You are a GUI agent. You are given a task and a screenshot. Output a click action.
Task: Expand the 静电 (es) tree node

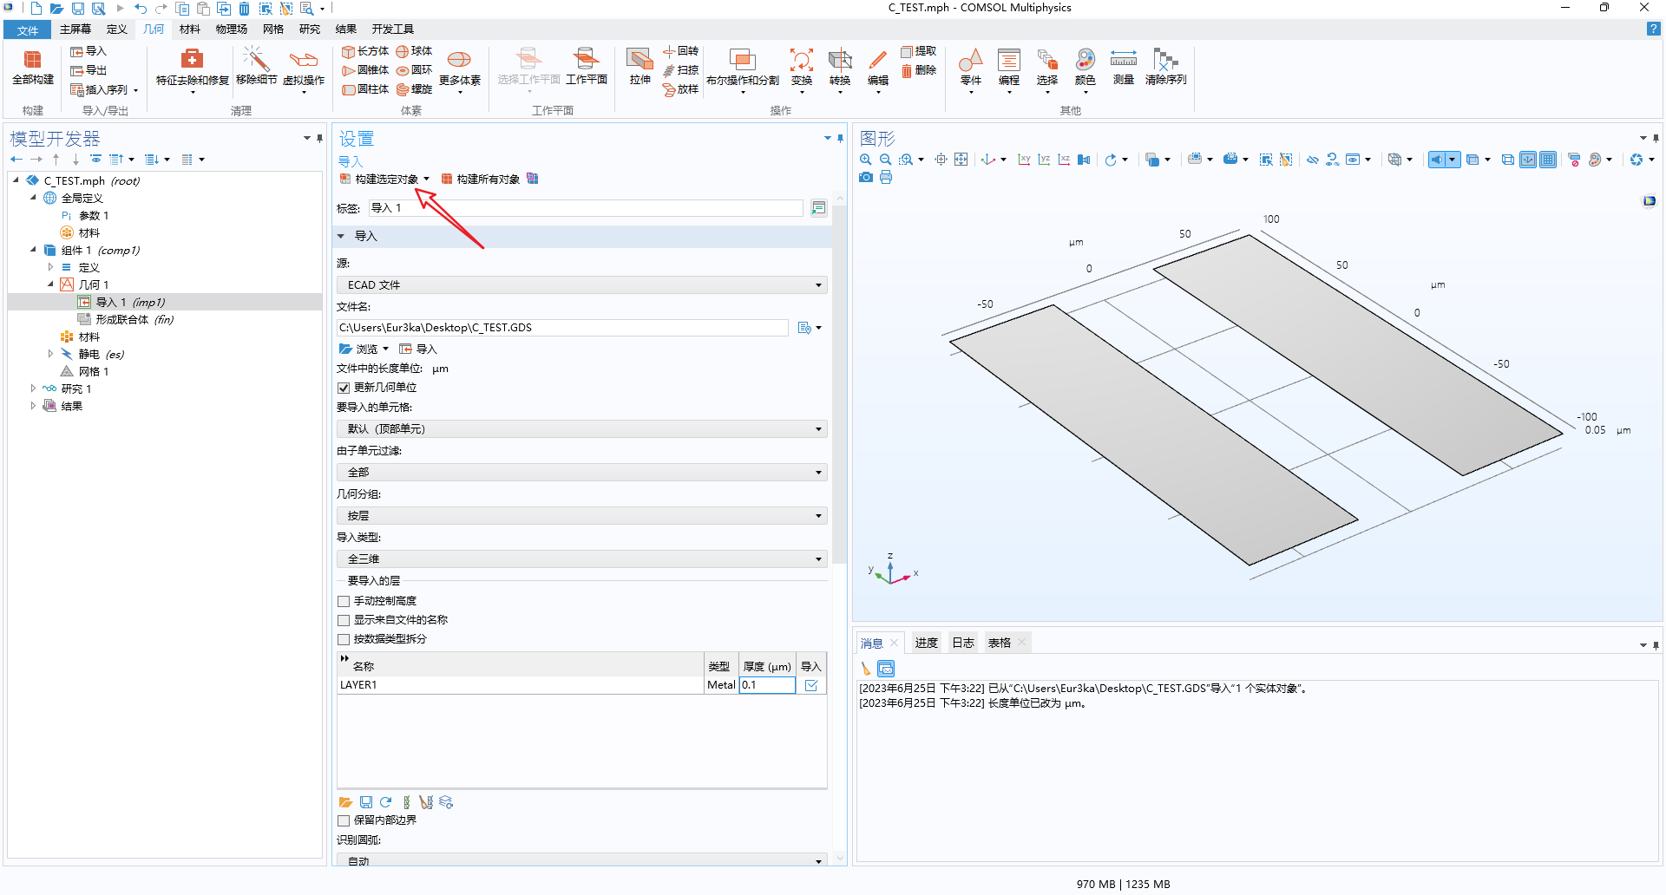[x=50, y=354]
